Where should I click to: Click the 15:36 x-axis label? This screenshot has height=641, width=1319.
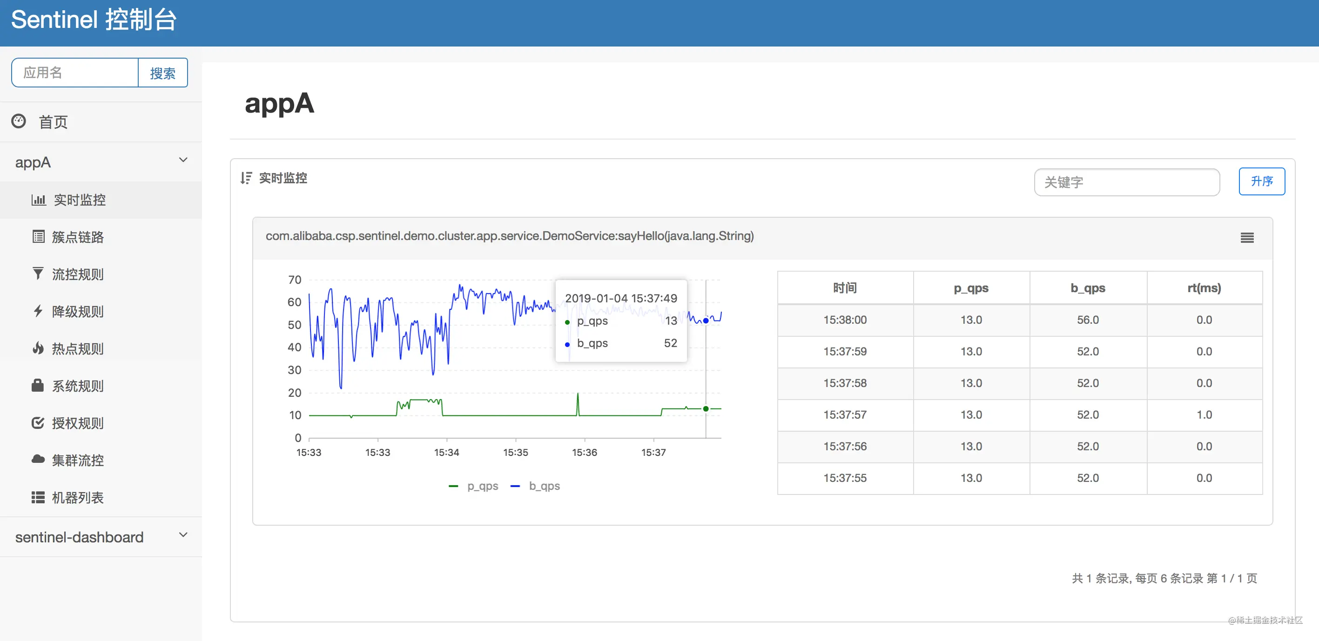(x=584, y=453)
